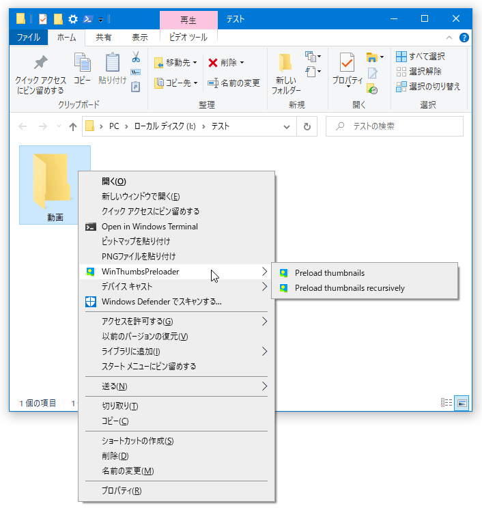Open the New item dropdown in ribbon
The width and height of the screenshot is (482, 510).
click(313, 57)
